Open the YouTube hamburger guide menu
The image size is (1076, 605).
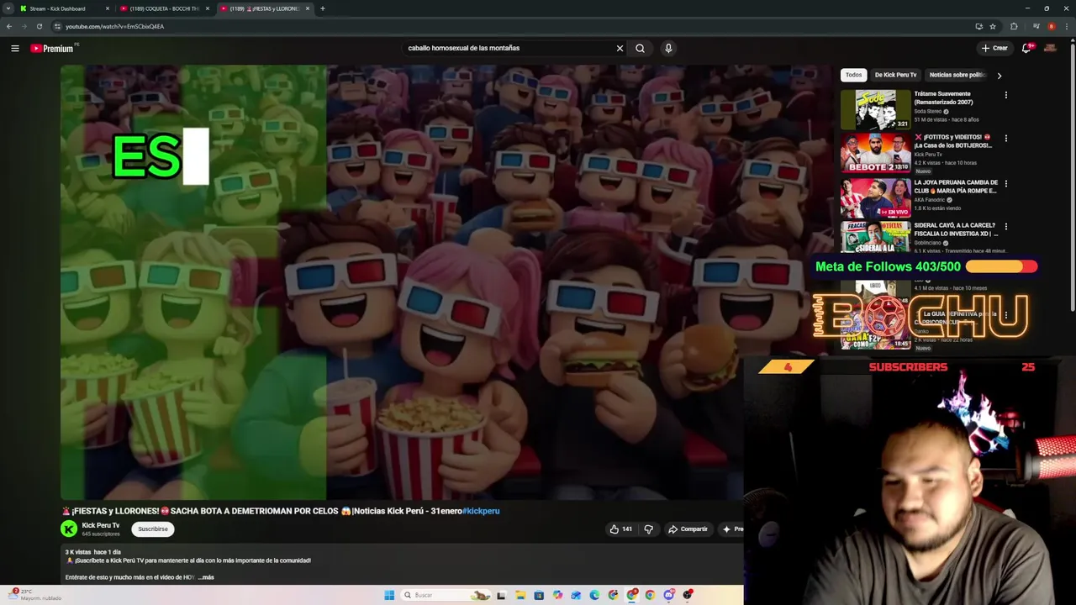click(x=15, y=48)
